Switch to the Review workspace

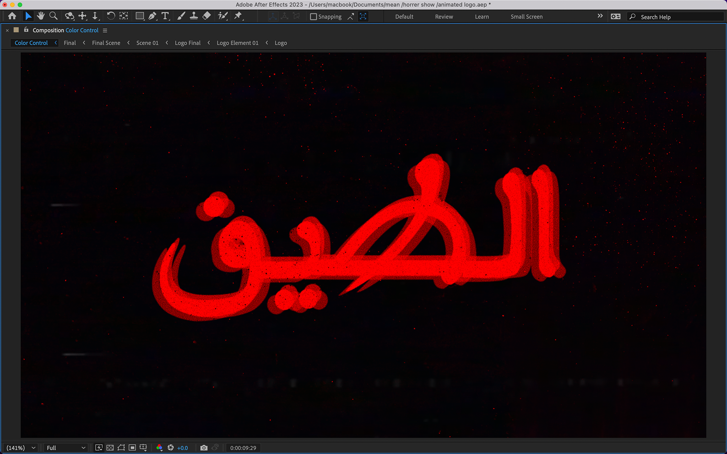coord(444,17)
